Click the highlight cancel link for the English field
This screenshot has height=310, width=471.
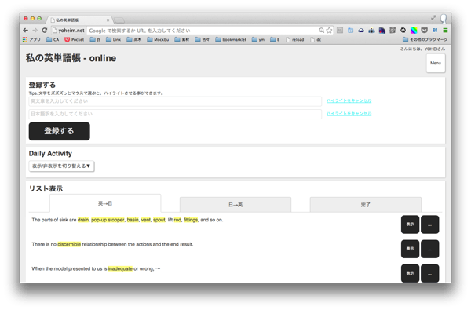pyautogui.click(x=349, y=100)
